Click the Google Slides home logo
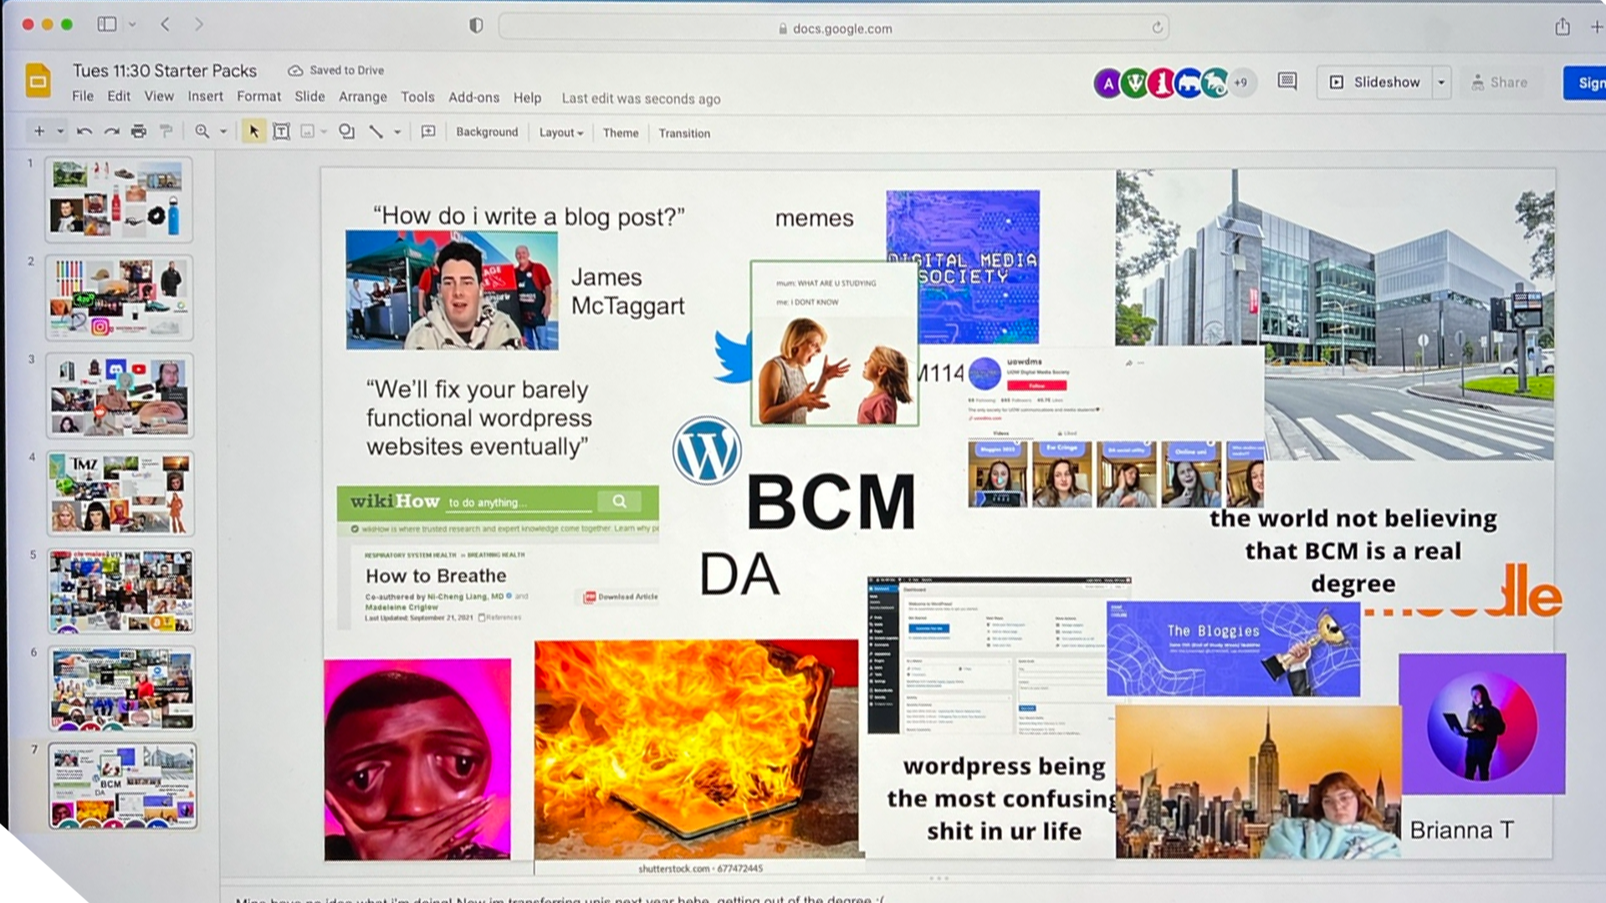This screenshot has height=903, width=1606. click(x=38, y=81)
